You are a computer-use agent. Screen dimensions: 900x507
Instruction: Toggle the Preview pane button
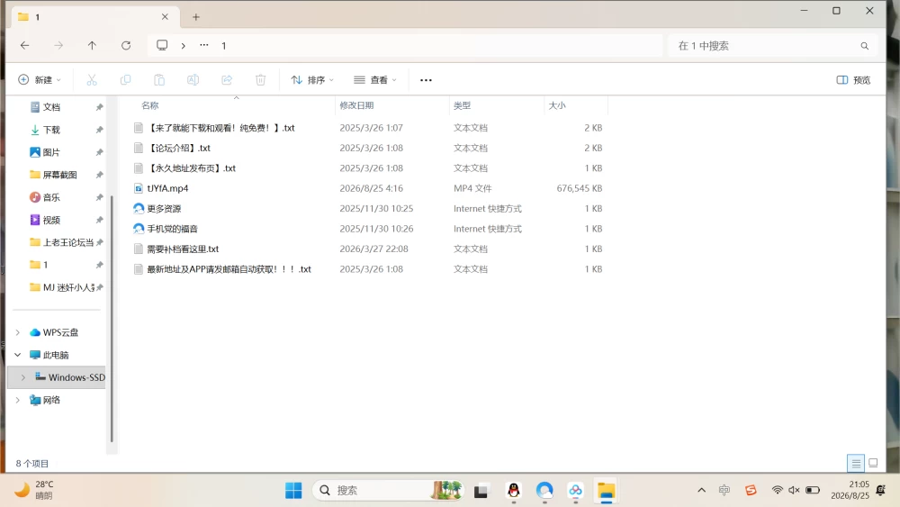click(853, 80)
